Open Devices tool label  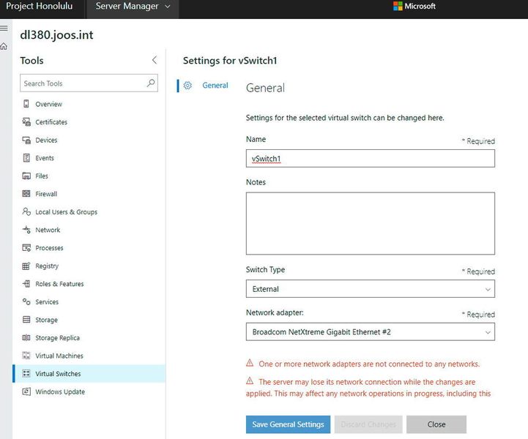[x=46, y=140]
